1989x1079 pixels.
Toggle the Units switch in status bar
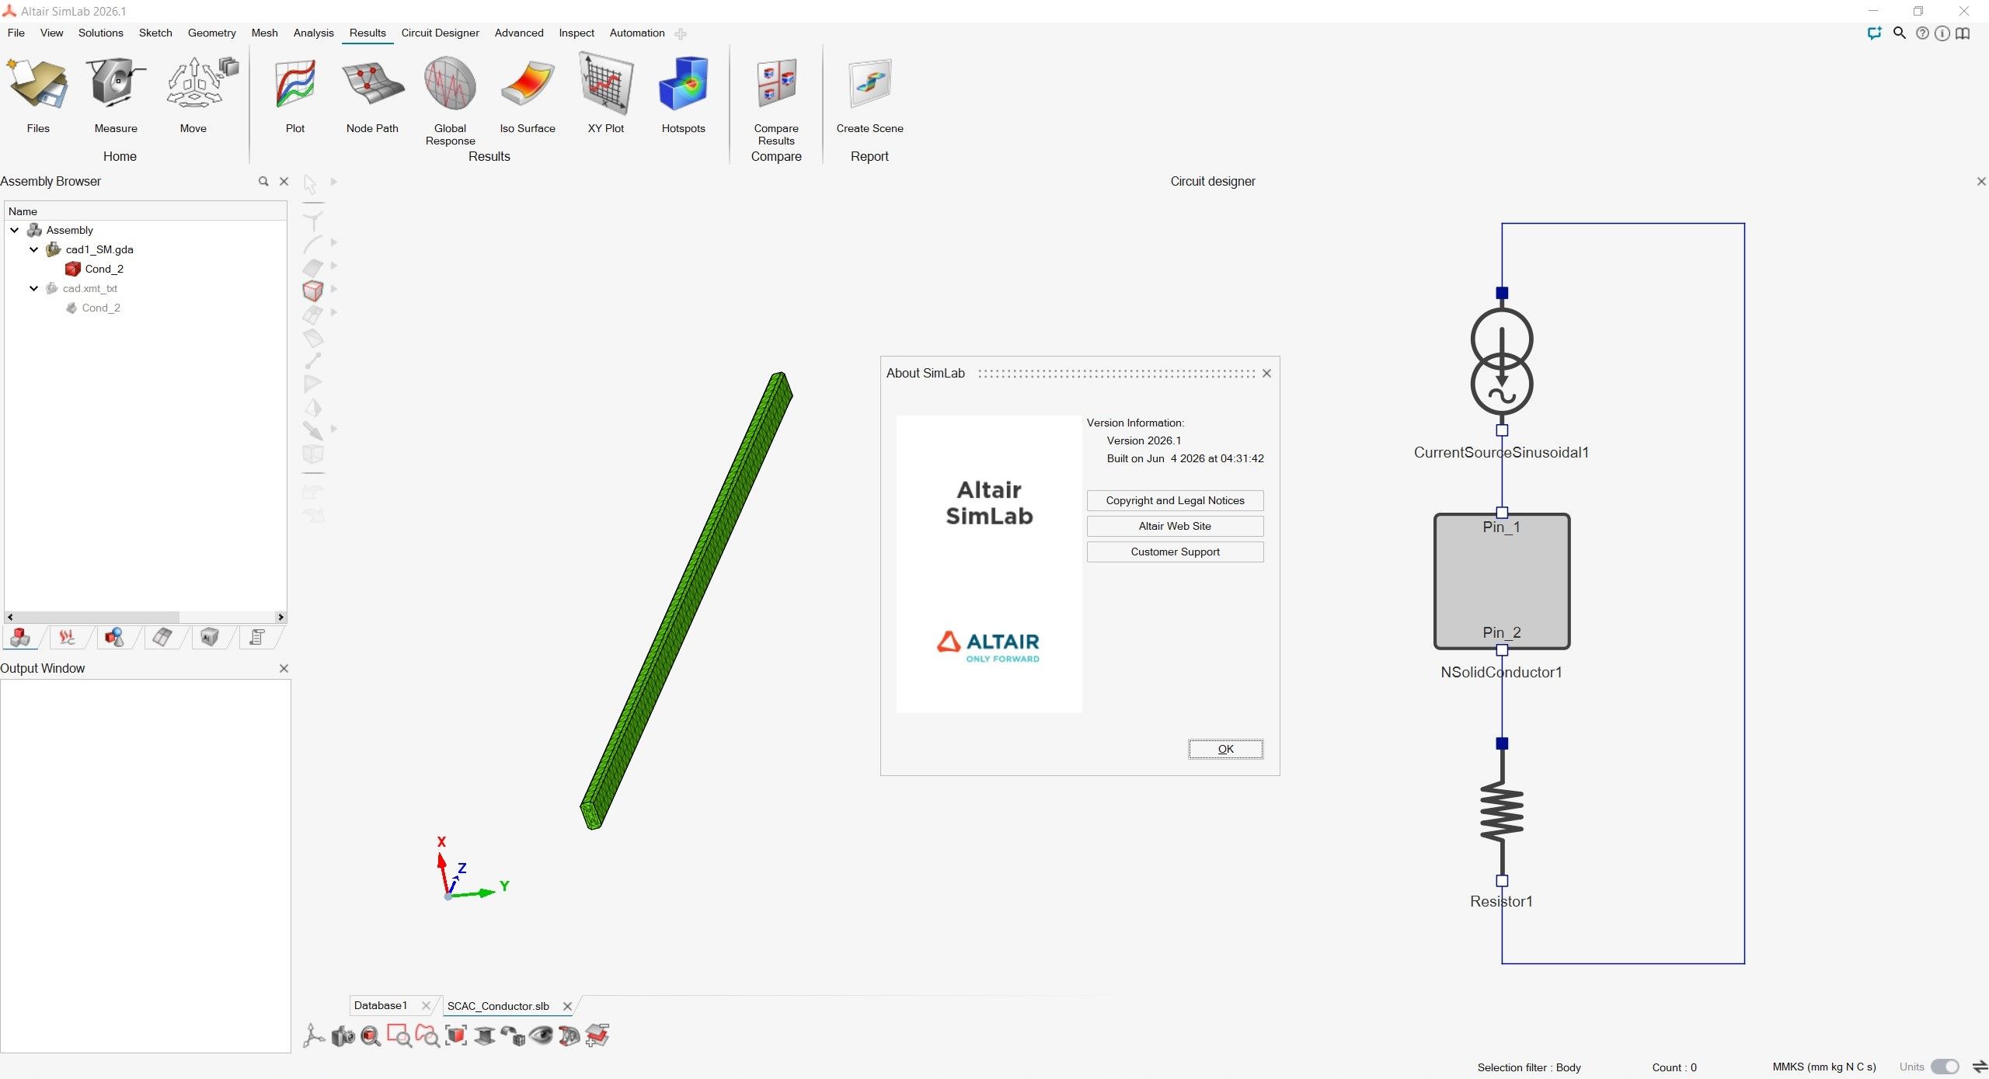[x=1945, y=1067]
